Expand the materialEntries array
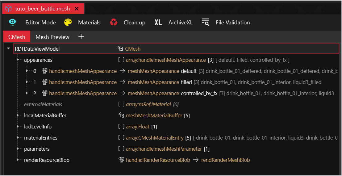This screenshot has width=342, height=176. tap(18, 138)
